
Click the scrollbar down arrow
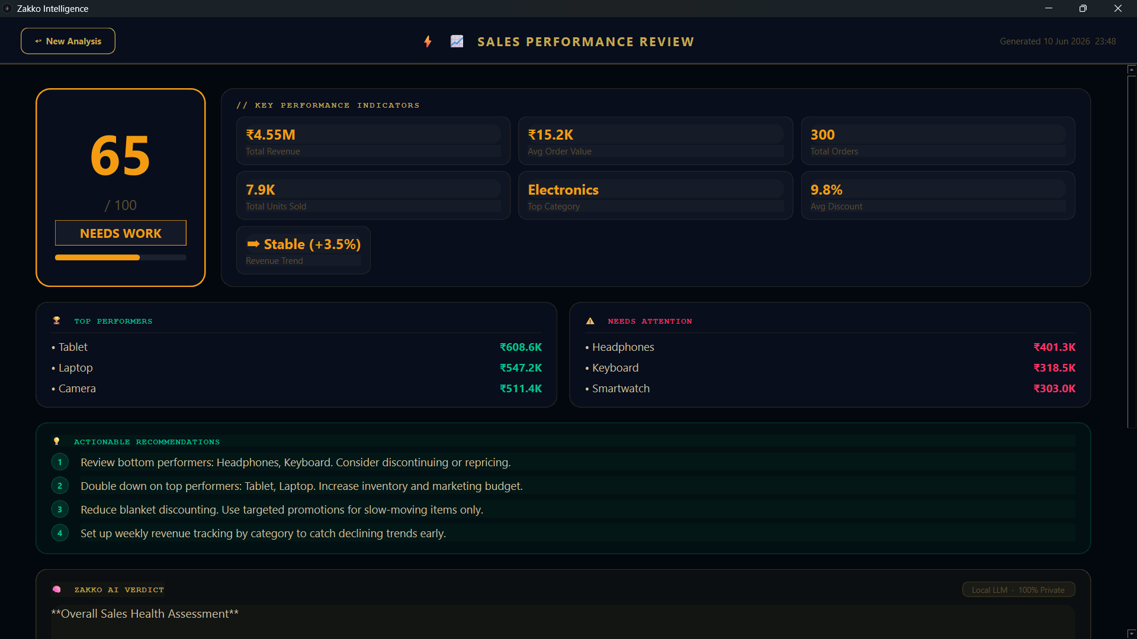(1132, 634)
